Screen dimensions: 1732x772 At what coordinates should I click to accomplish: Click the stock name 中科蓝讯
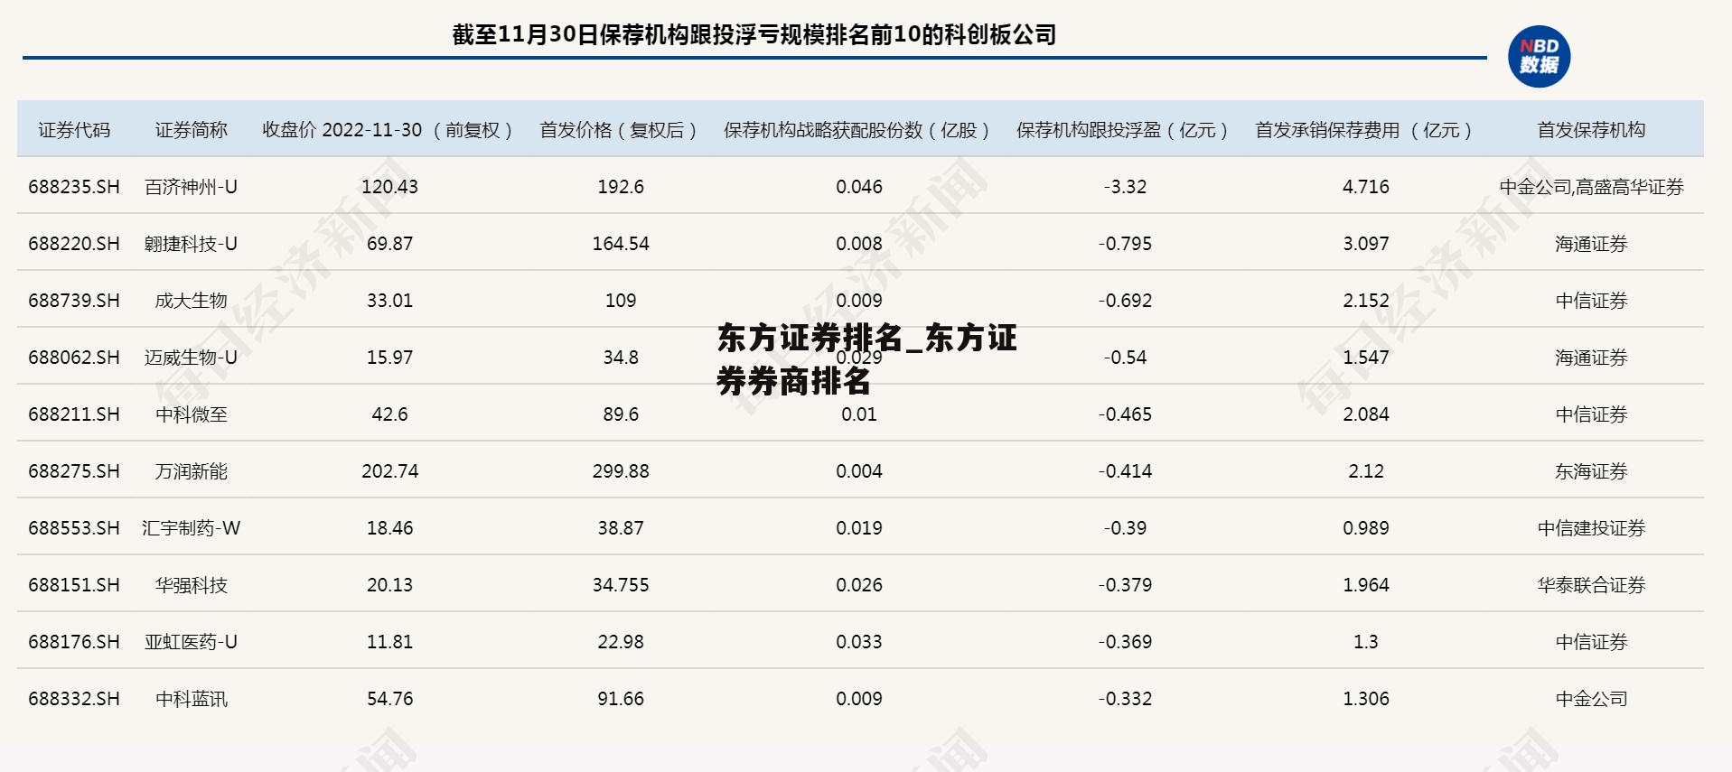coord(192,699)
